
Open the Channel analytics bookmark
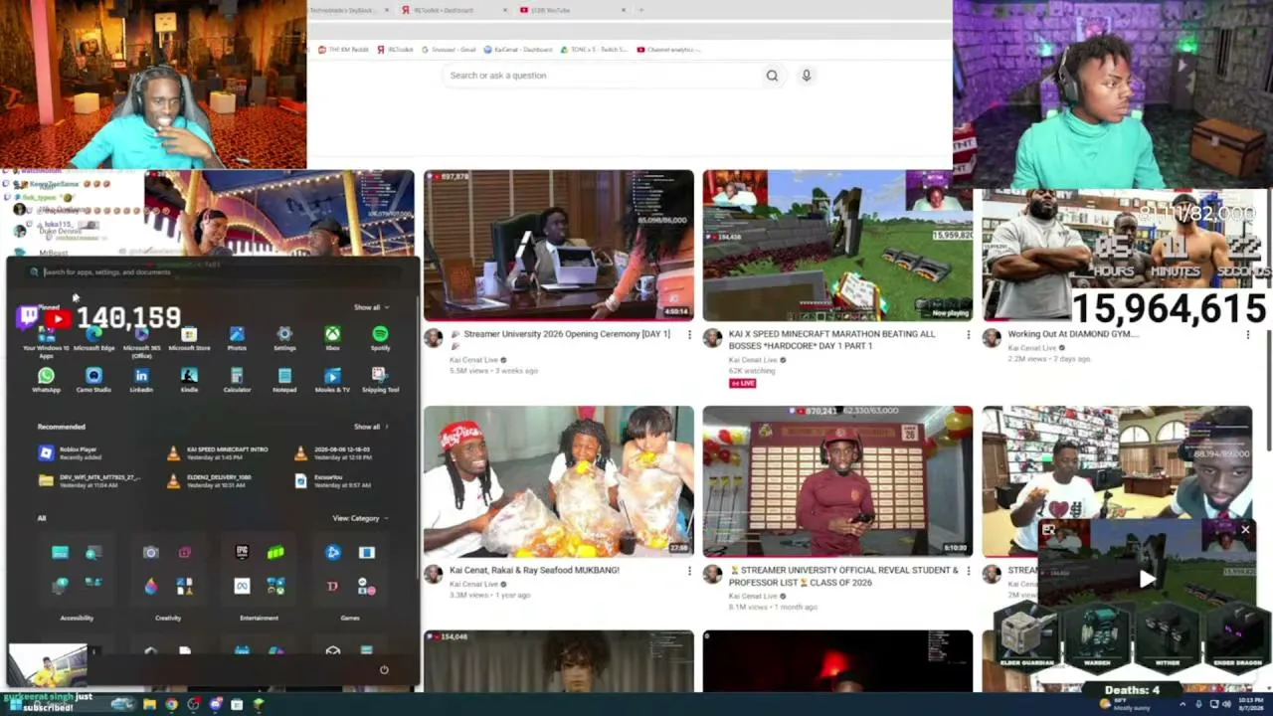668,50
